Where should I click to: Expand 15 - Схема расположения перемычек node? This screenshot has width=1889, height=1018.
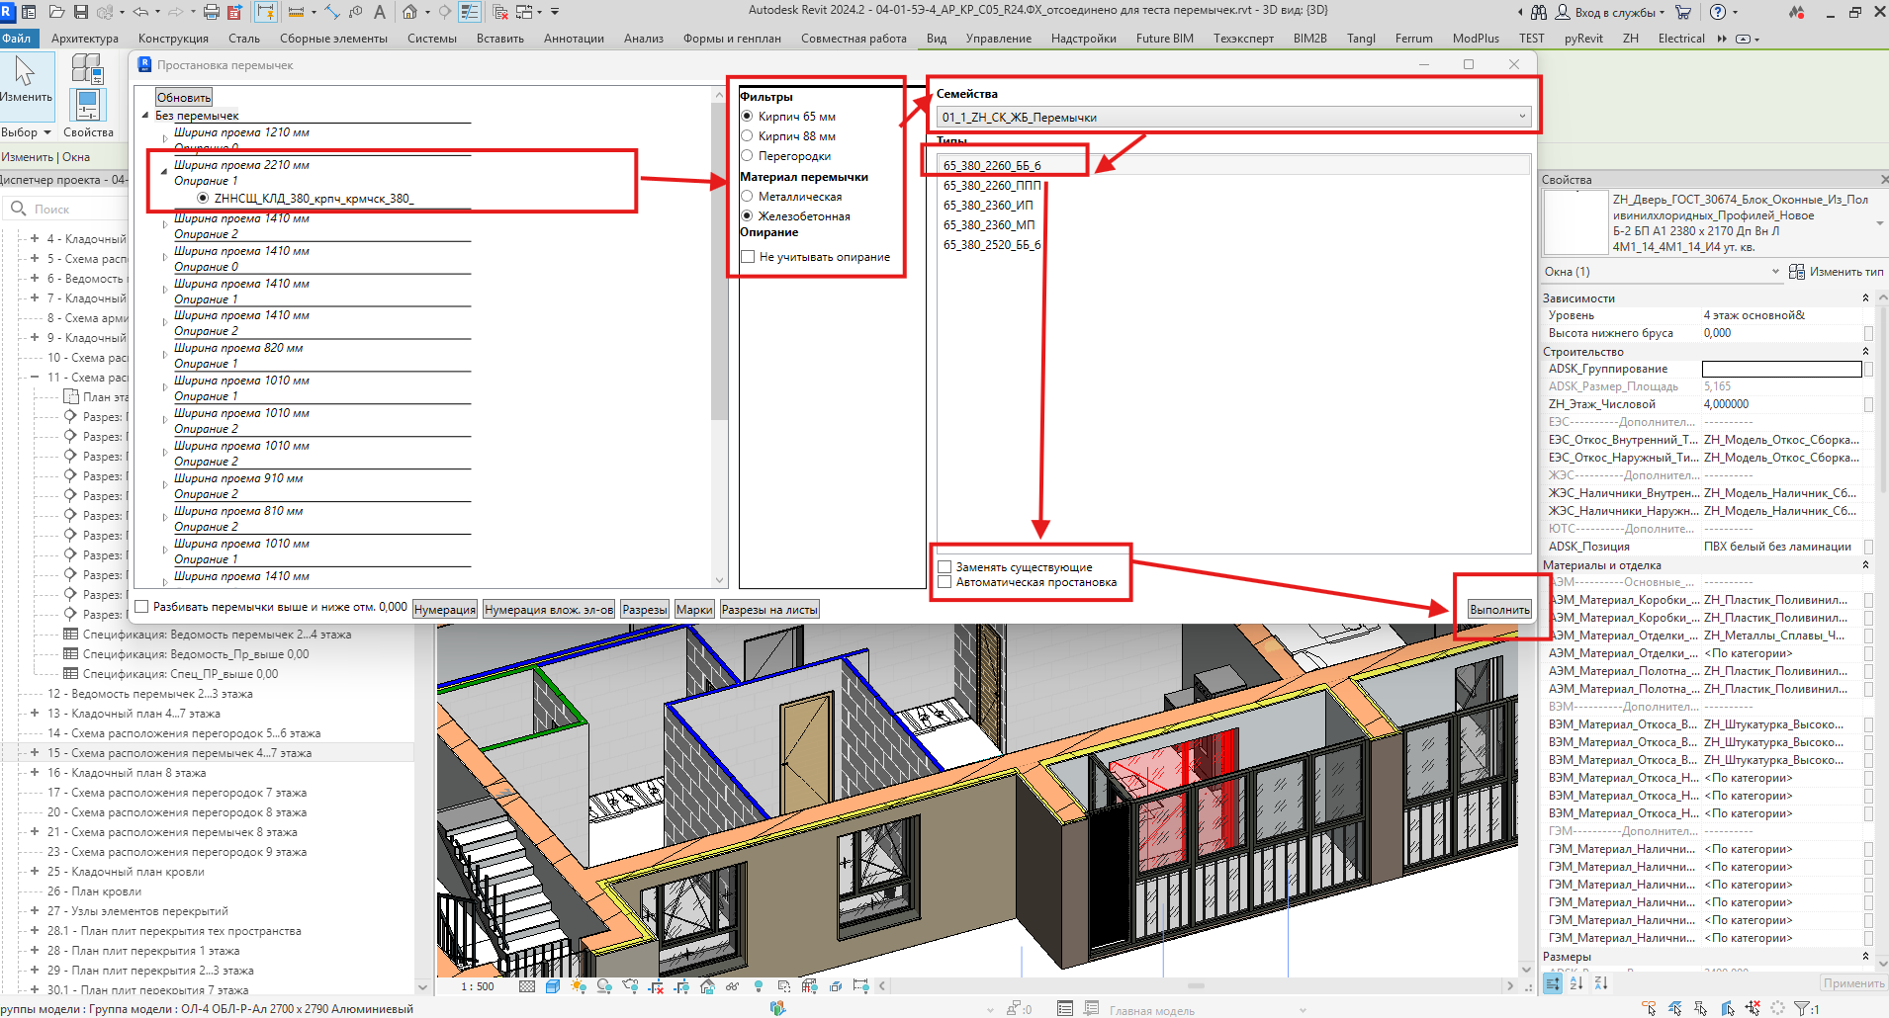click(x=35, y=753)
